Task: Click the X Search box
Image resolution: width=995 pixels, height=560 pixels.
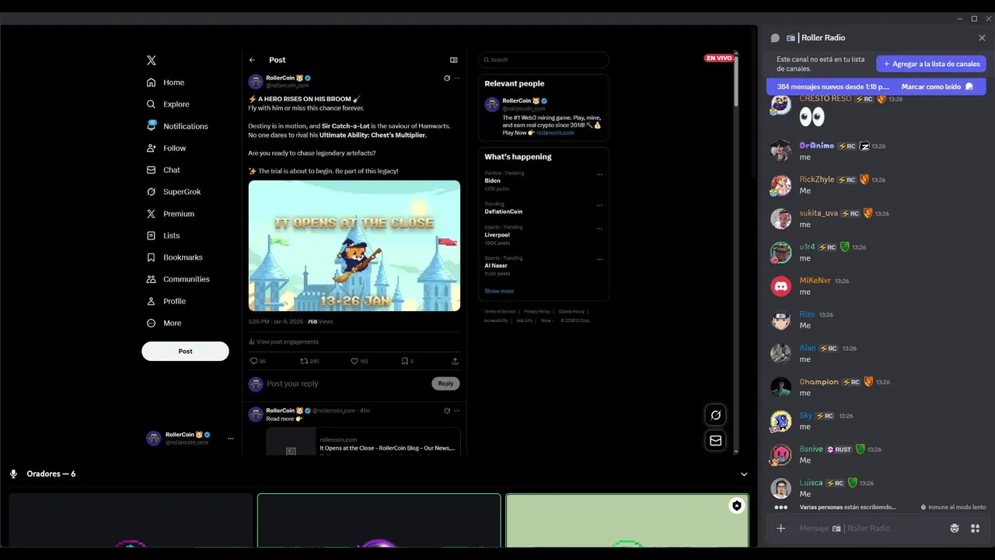Action: pos(543,60)
